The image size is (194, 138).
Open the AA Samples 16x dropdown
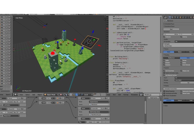coord(184,41)
